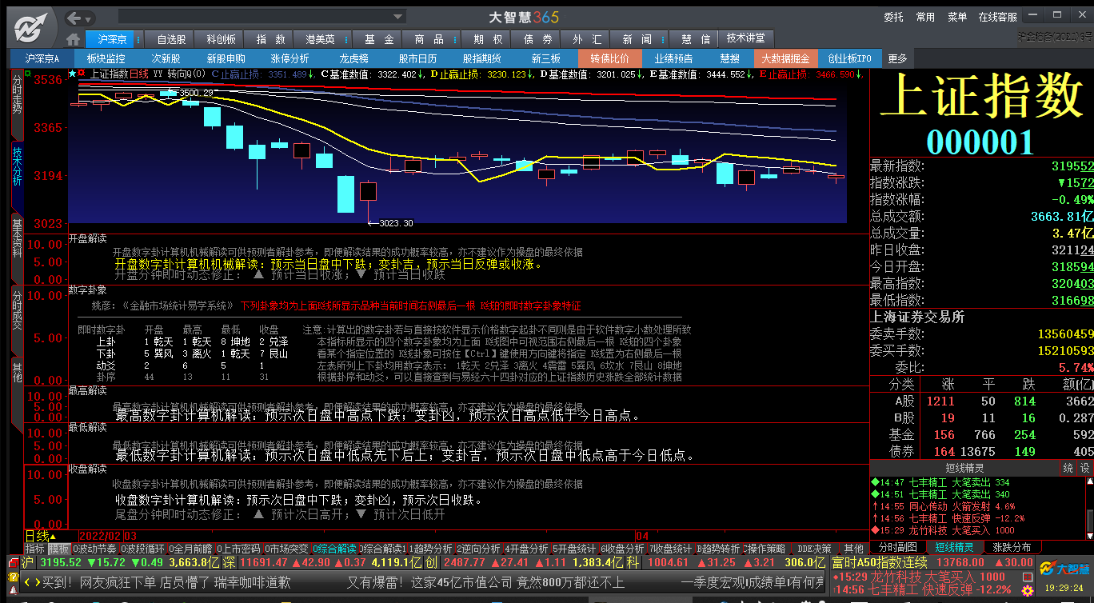Screen dimensions: 1094x603
Task: Select the 0波动节奏 indicator tab
Action: 94,549
